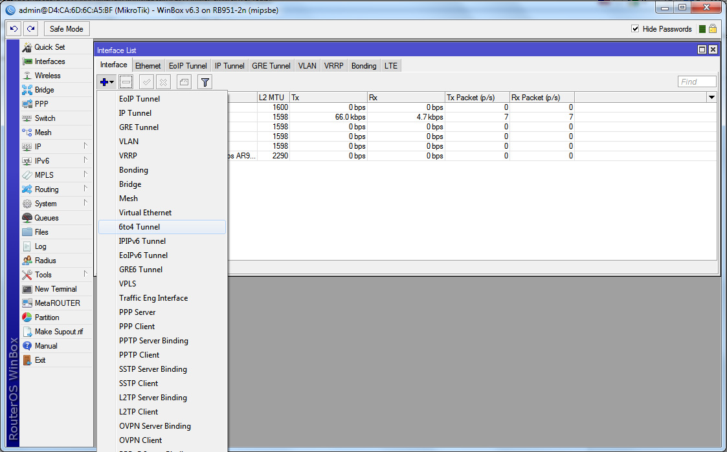The image size is (727, 452).
Task: Click the Enable checkmark icon
Action: point(146,82)
